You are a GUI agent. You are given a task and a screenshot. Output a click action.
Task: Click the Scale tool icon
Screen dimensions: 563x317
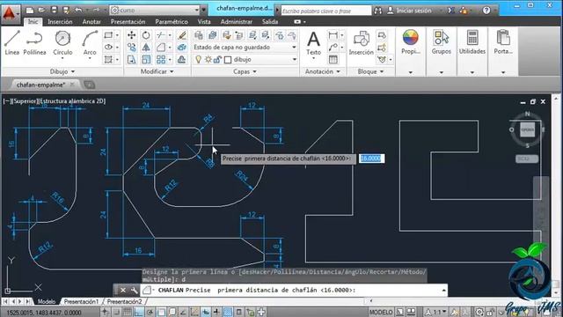(x=146, y=59)
